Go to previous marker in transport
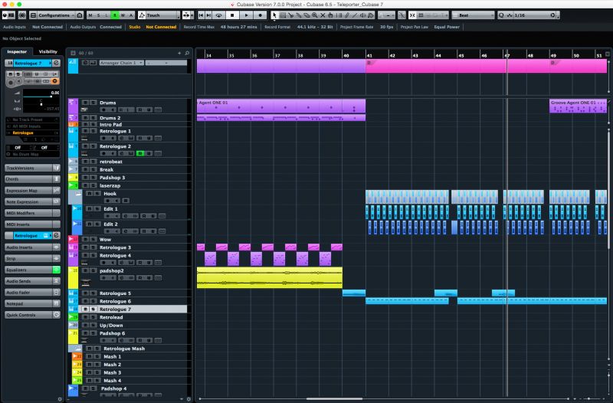 point(201,15)
